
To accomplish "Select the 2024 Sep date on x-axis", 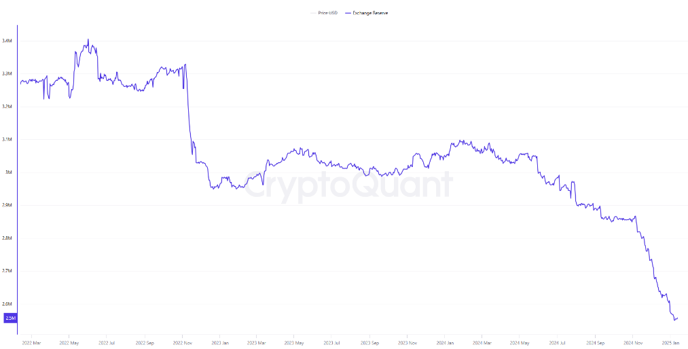I will coord(595,343).
